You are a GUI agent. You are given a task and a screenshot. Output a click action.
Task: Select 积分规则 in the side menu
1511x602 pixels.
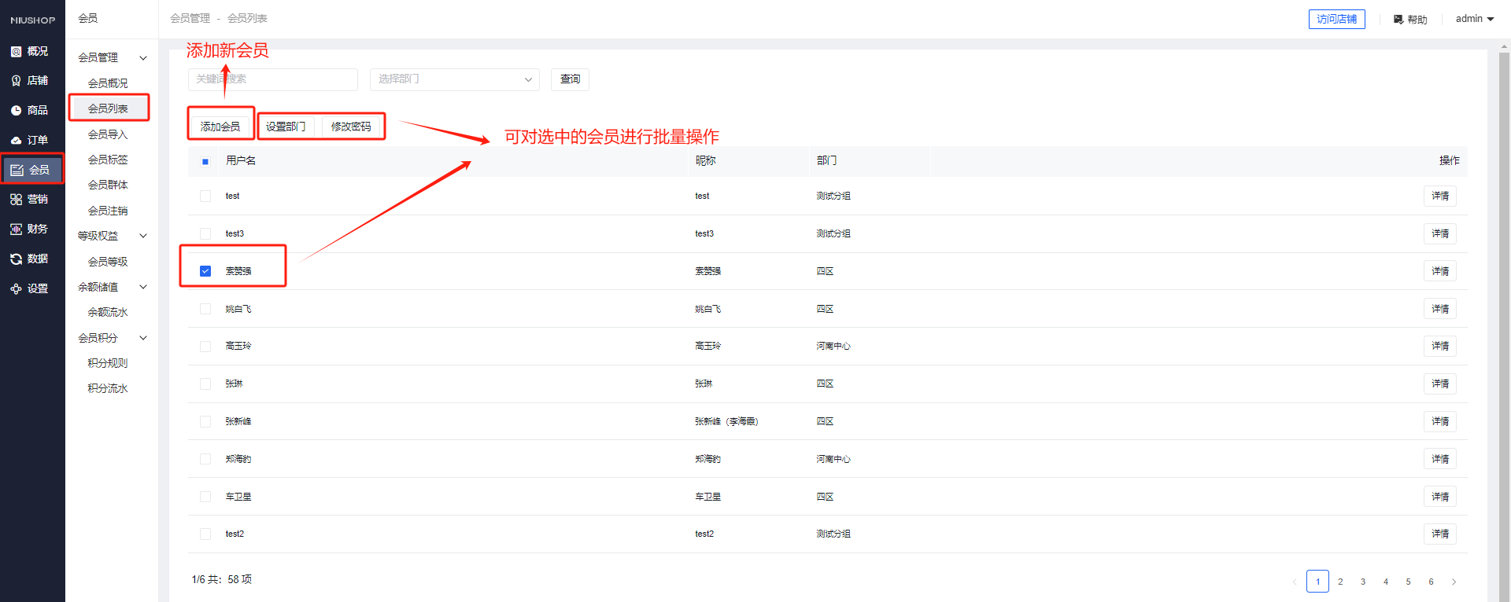(108, 363)
